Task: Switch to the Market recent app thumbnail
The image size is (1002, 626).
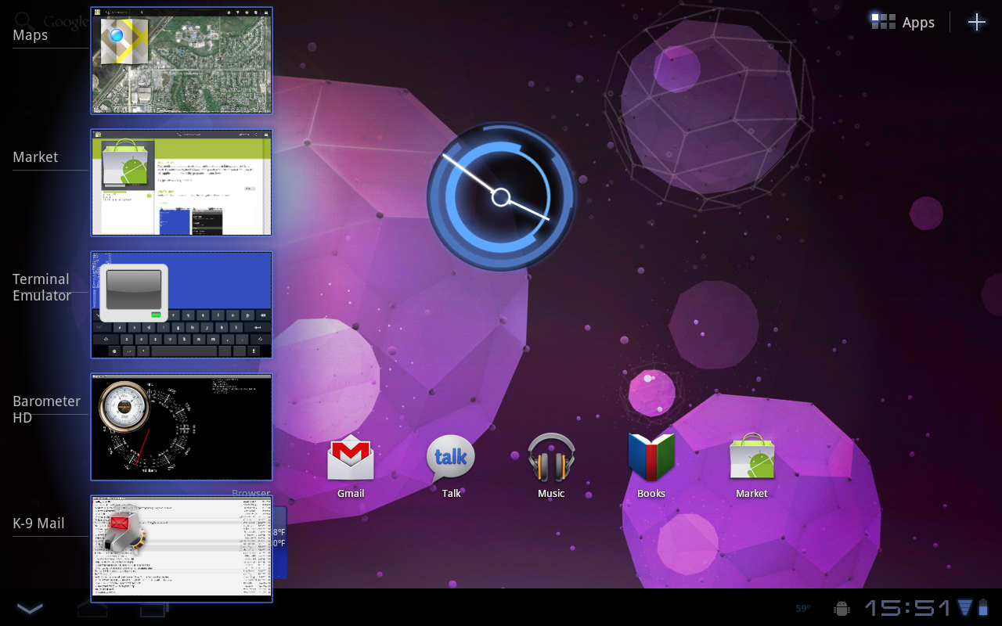Action: click(x=182, y=183)
